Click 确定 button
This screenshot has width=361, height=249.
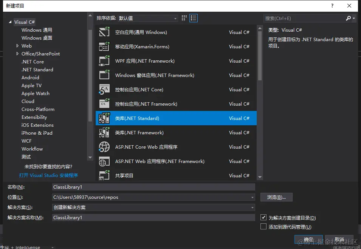tap(308, 240)
